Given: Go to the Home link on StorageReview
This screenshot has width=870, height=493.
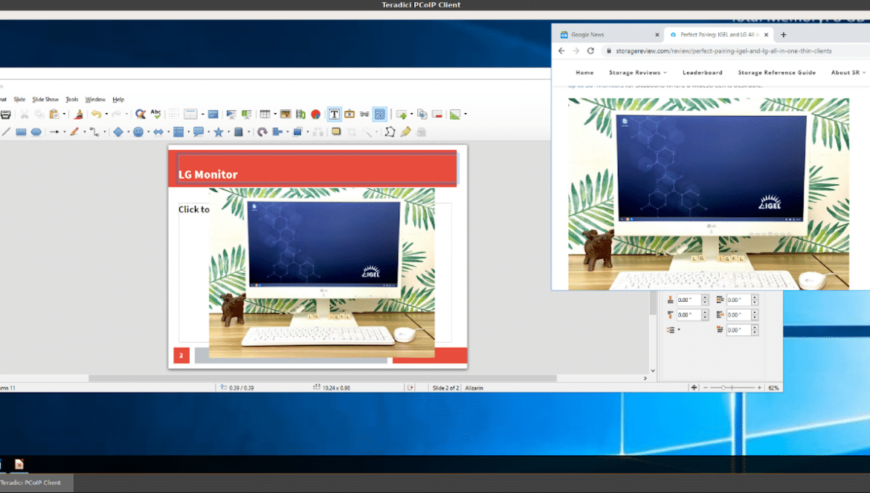Looking at the screenshot, I should 584,73.
